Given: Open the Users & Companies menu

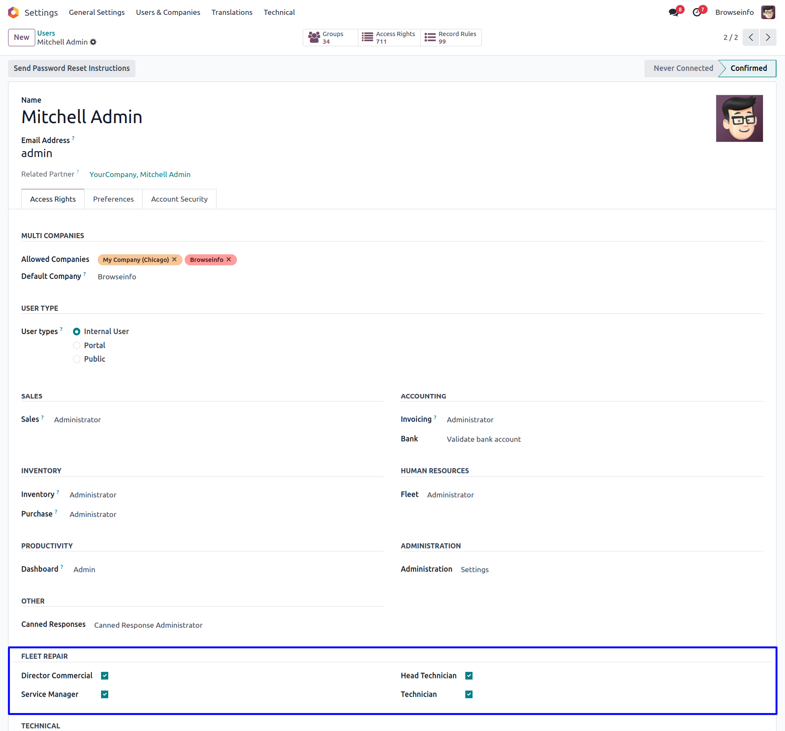Looking at the screenshot, I should pyautogui.click(x=168, y=12).
